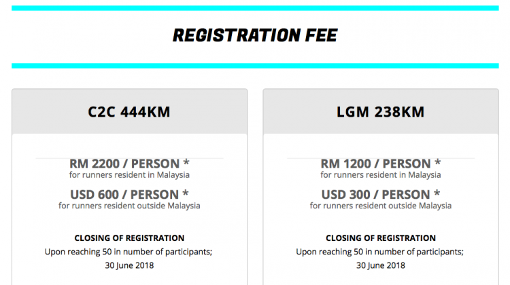Click LGM 'for runners resident in Malaysia' note

coord(381,175)
